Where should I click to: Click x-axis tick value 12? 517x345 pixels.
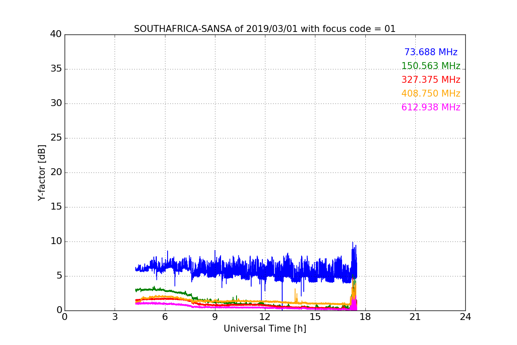265,317
